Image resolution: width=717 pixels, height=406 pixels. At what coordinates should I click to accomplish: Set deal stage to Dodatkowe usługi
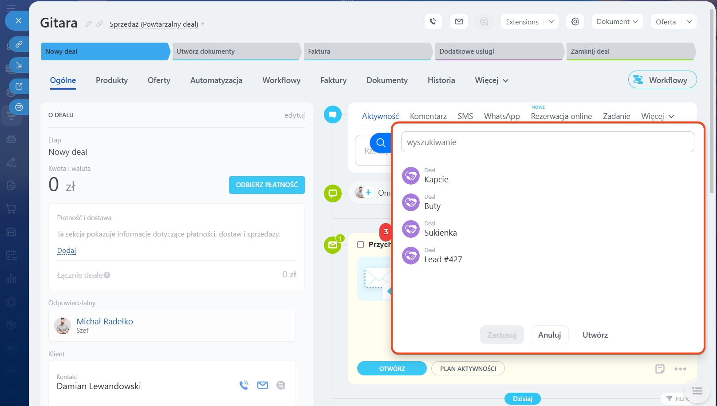(x=499, y=51)
